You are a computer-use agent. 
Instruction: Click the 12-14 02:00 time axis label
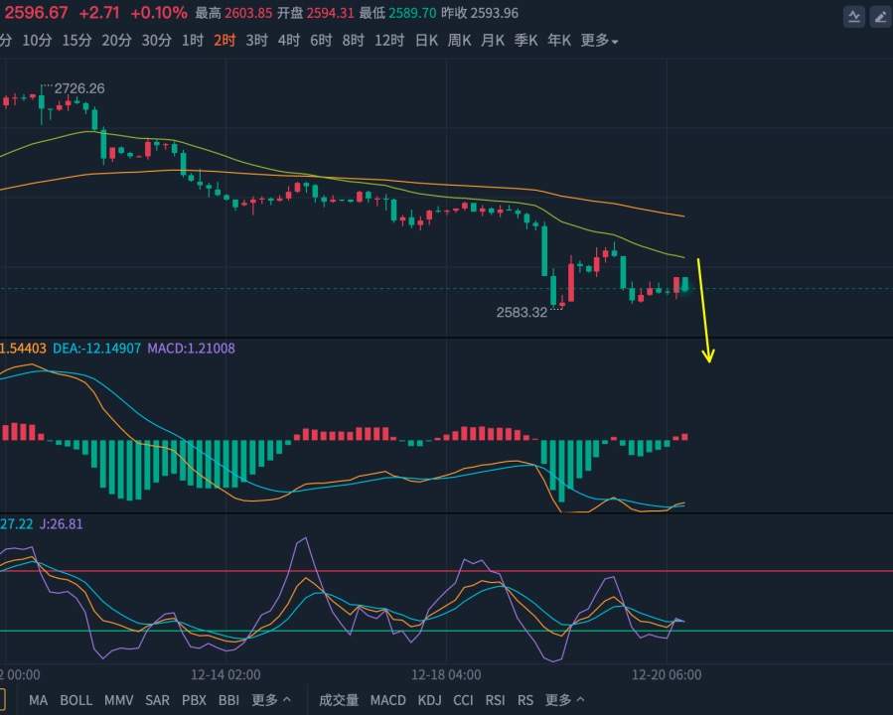pos(225,675)
